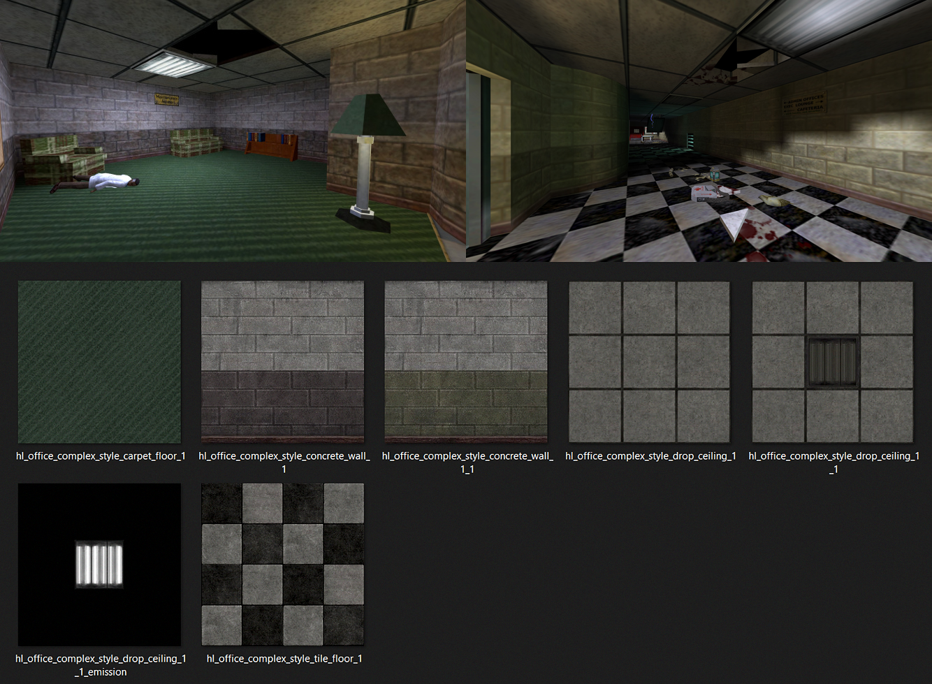Screen dimensions: 932x684
Task: Click label hl_office_complex_style_concrete_wall_1_1
Action: 467,463
